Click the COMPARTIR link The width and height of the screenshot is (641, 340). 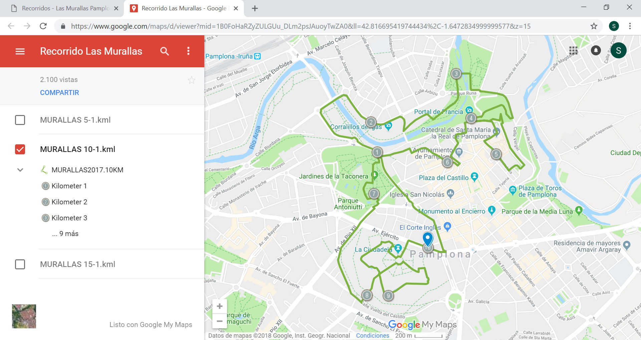(59, 93)
